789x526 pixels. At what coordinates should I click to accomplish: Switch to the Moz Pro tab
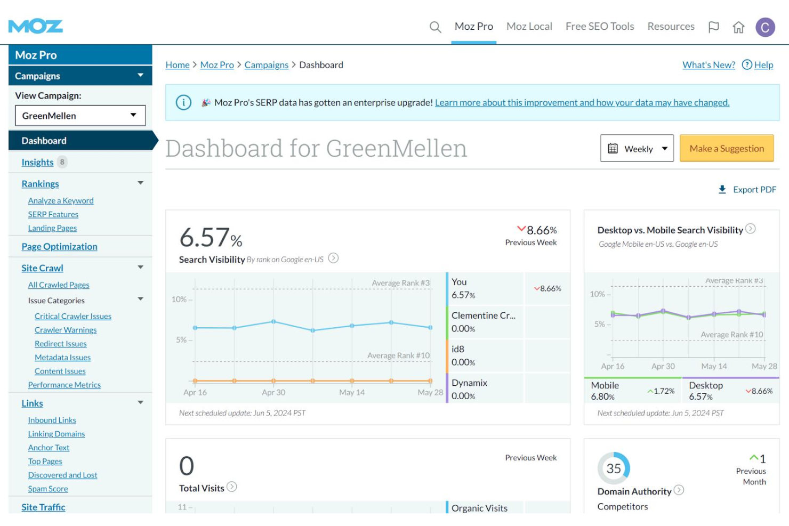(473, 27)
